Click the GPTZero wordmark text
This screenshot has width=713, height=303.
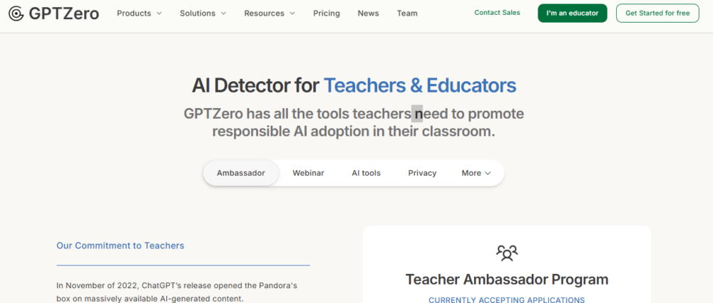pyautogui.click(x=63, y=14)
